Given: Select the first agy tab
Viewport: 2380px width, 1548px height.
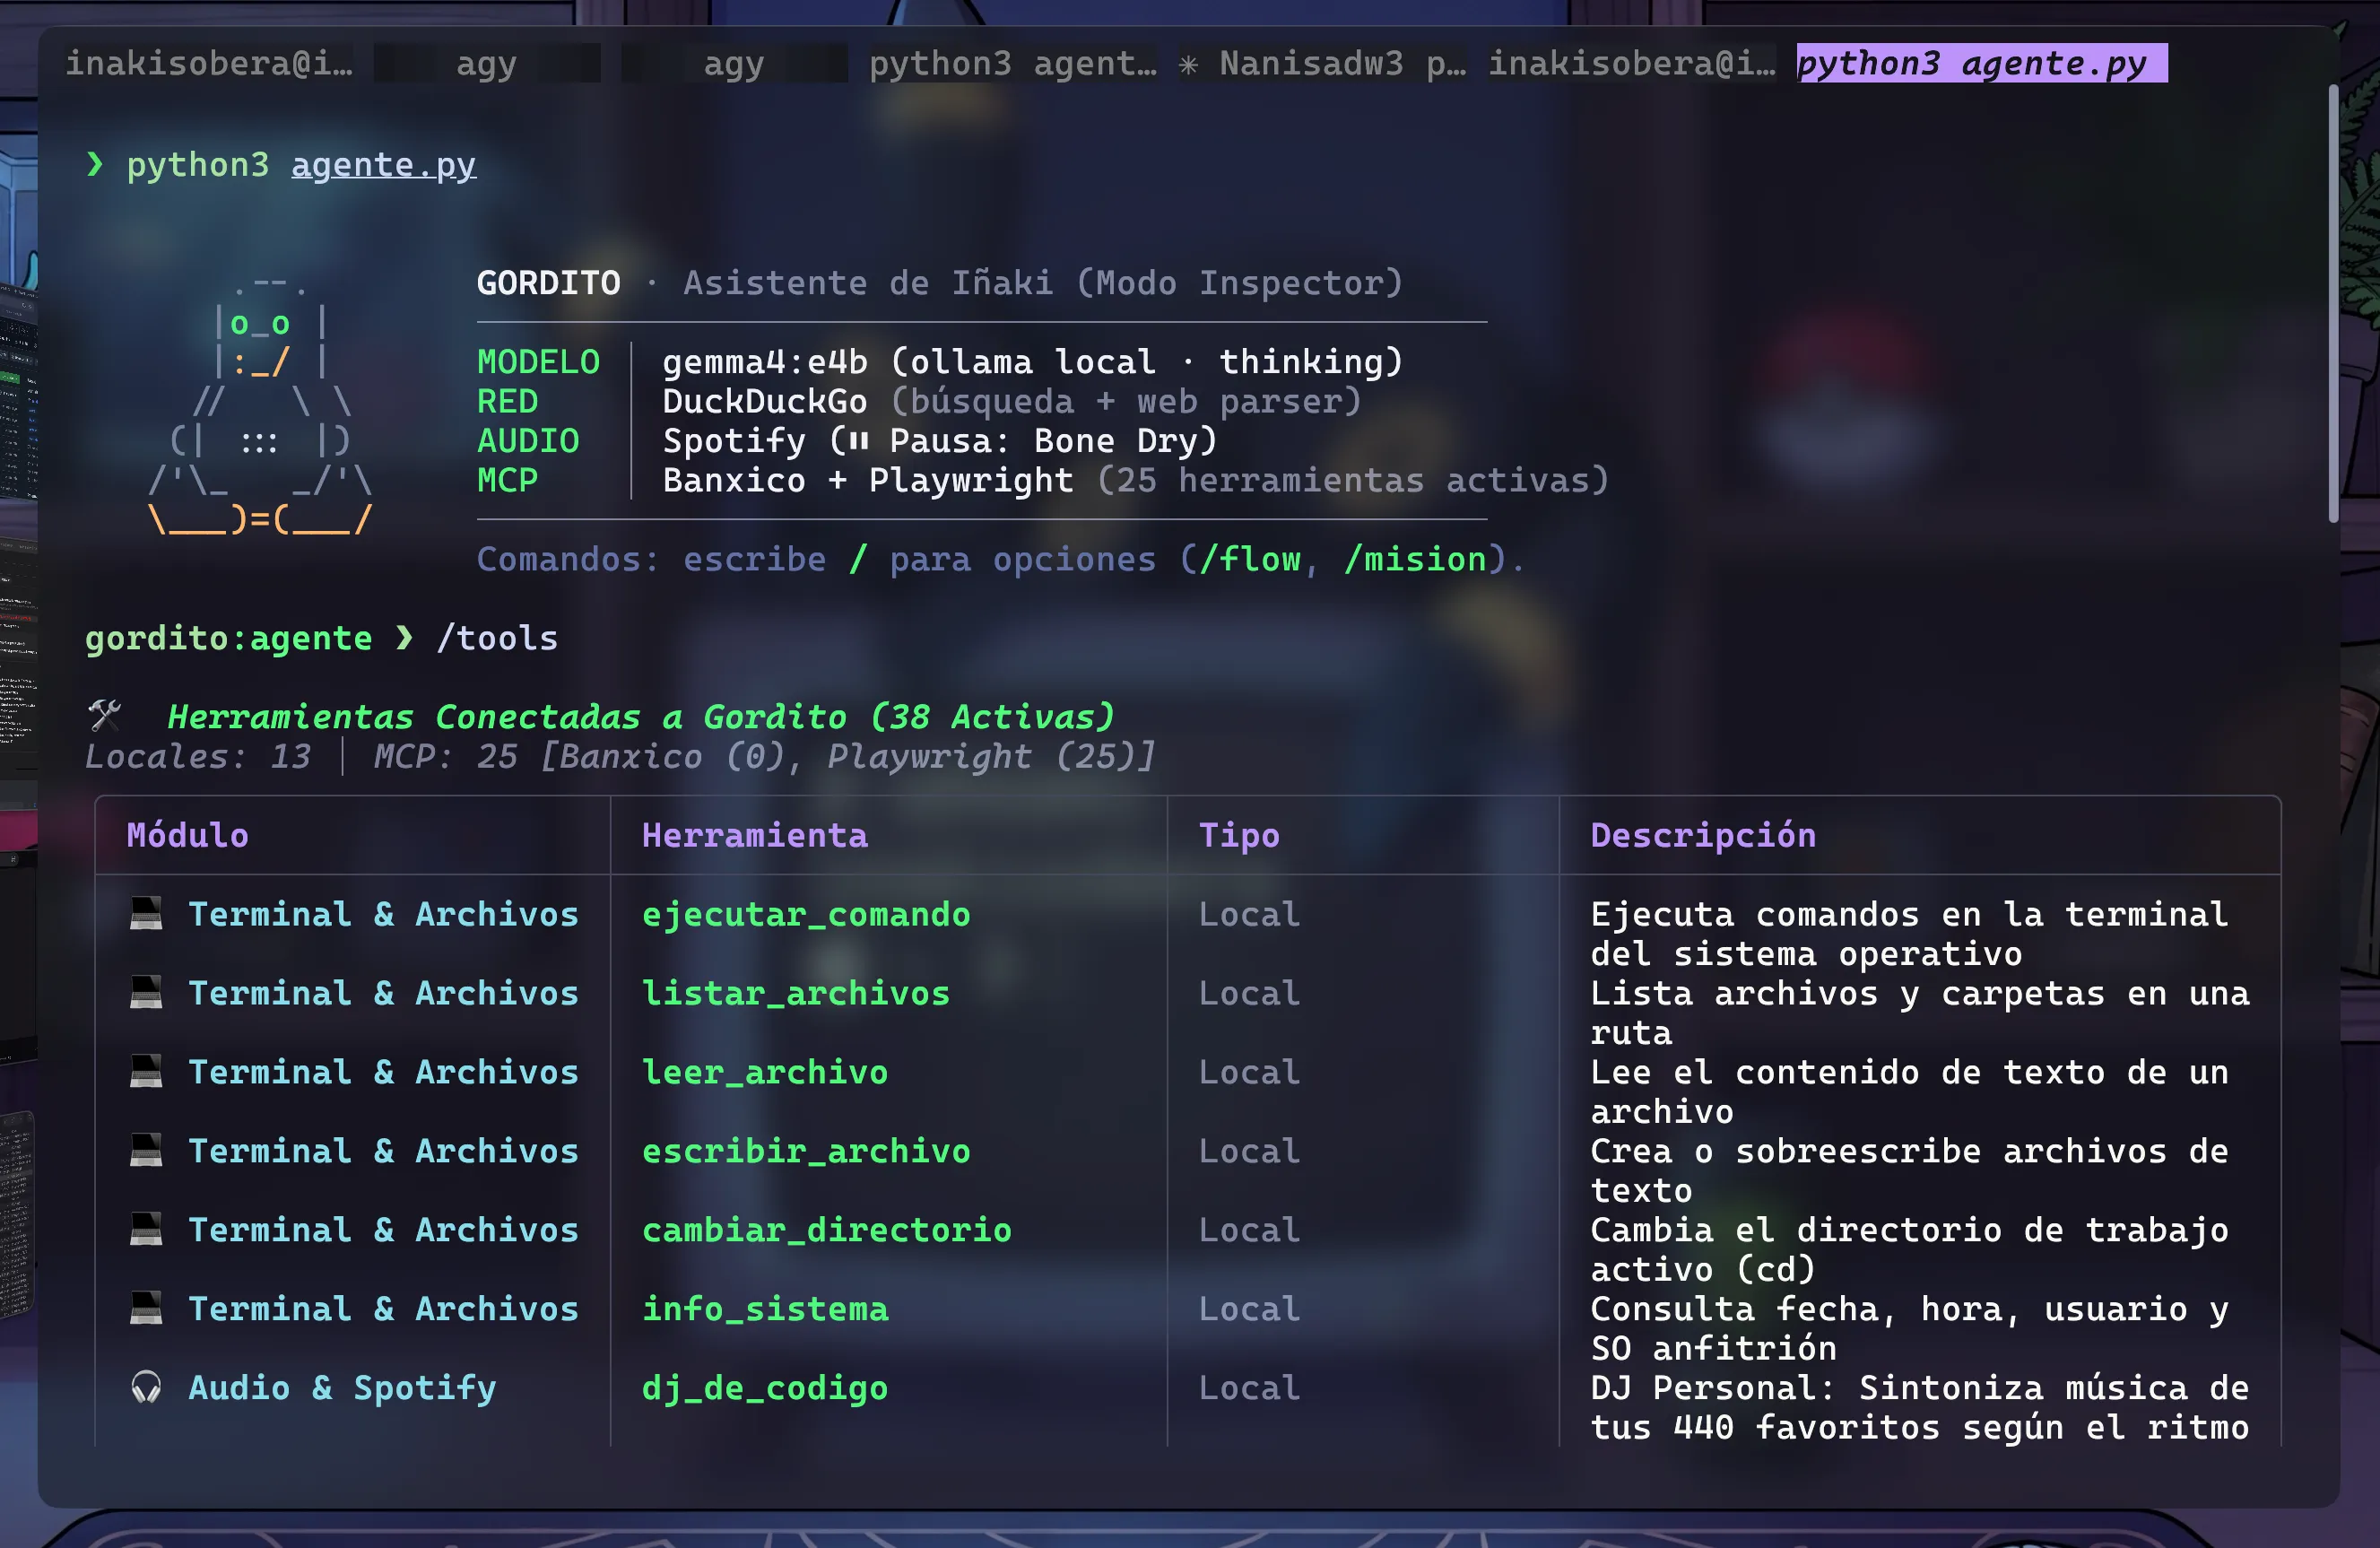Looking at the screenshot, I should [x=486, y=63].
